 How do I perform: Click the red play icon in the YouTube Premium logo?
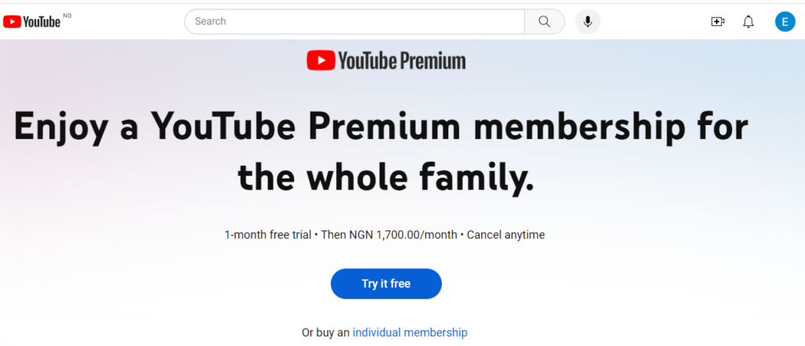pos(321,61)
